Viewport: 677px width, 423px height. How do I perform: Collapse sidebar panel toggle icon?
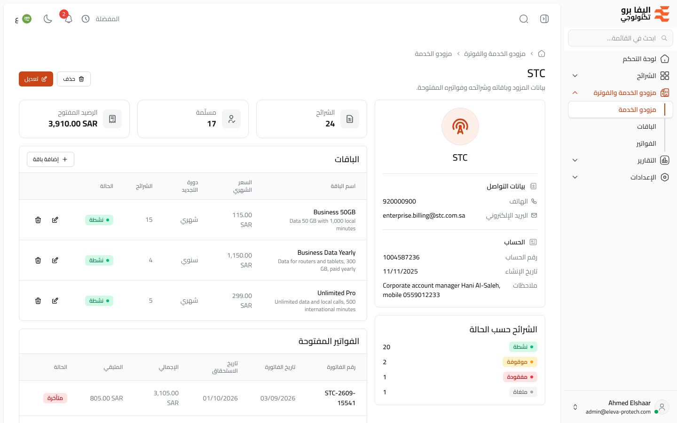544,19
